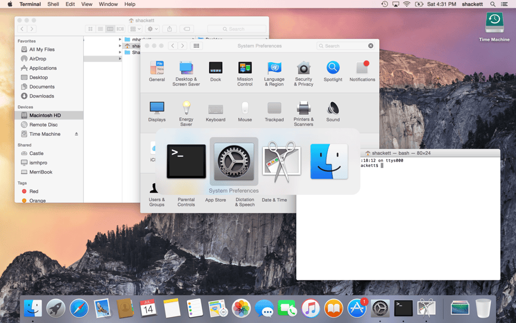
Task: Open Printers & Scanners preferences
Action: click(x=303, y=114)
